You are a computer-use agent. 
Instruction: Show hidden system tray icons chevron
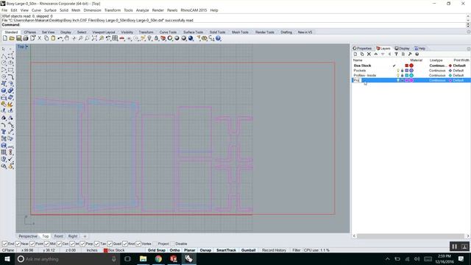tap(388, 258)
